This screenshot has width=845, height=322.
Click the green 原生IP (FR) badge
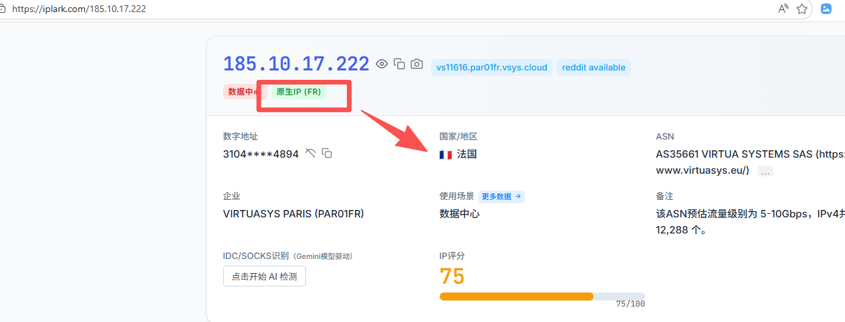tap(299, 92)
